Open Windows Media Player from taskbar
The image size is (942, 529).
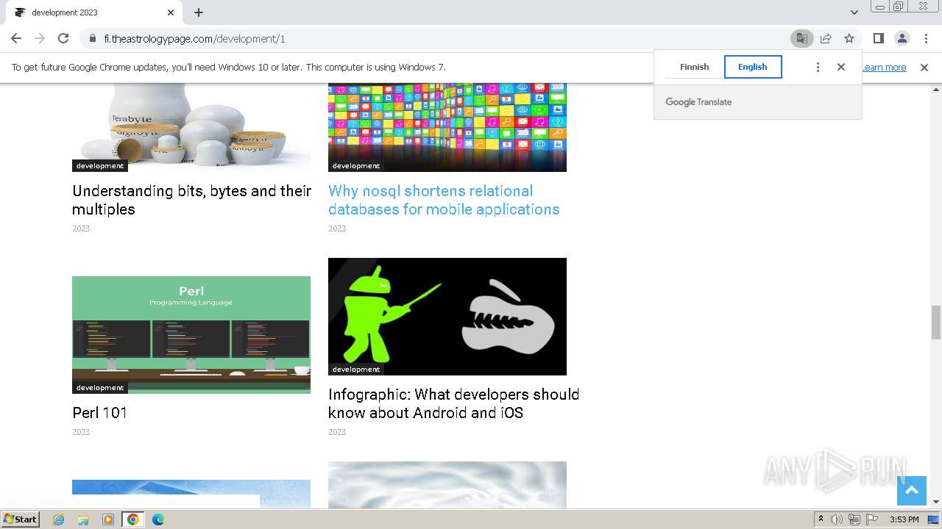[108, 519]
